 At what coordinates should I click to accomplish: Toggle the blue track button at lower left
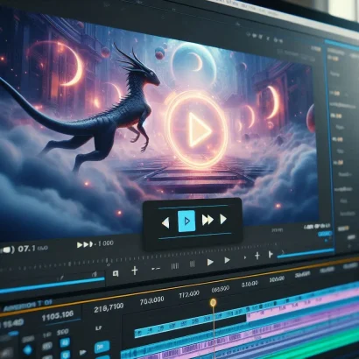102,347
